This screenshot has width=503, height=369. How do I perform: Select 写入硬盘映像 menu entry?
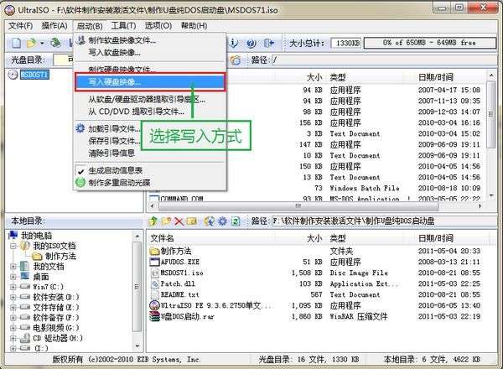tap(150, 82)
